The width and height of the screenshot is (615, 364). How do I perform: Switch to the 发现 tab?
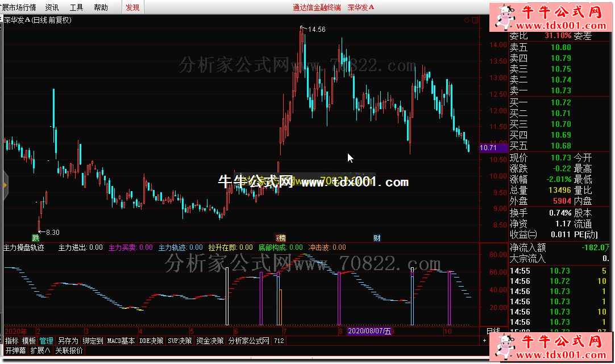pyautogui.click(x=132, y=7)
